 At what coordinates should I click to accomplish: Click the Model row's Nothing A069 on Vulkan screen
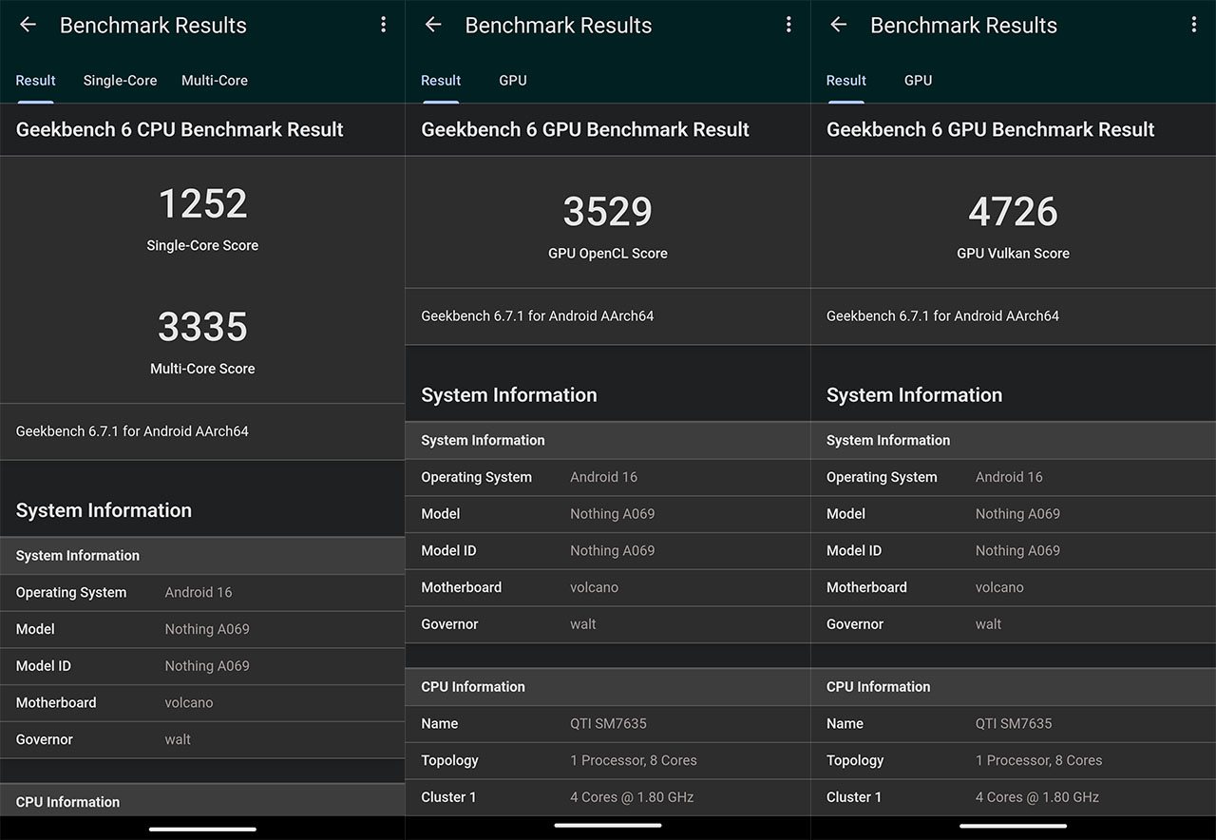[1017, 514]
